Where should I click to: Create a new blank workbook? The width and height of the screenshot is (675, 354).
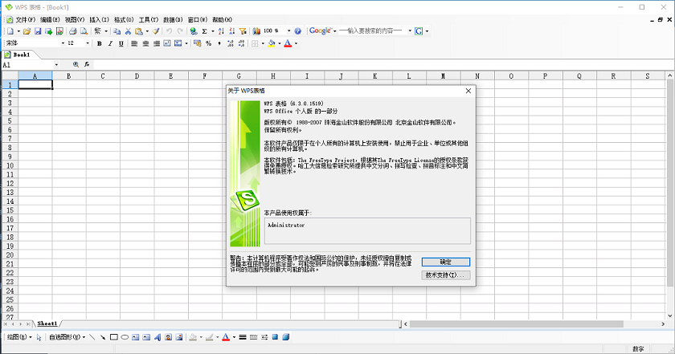10,31
